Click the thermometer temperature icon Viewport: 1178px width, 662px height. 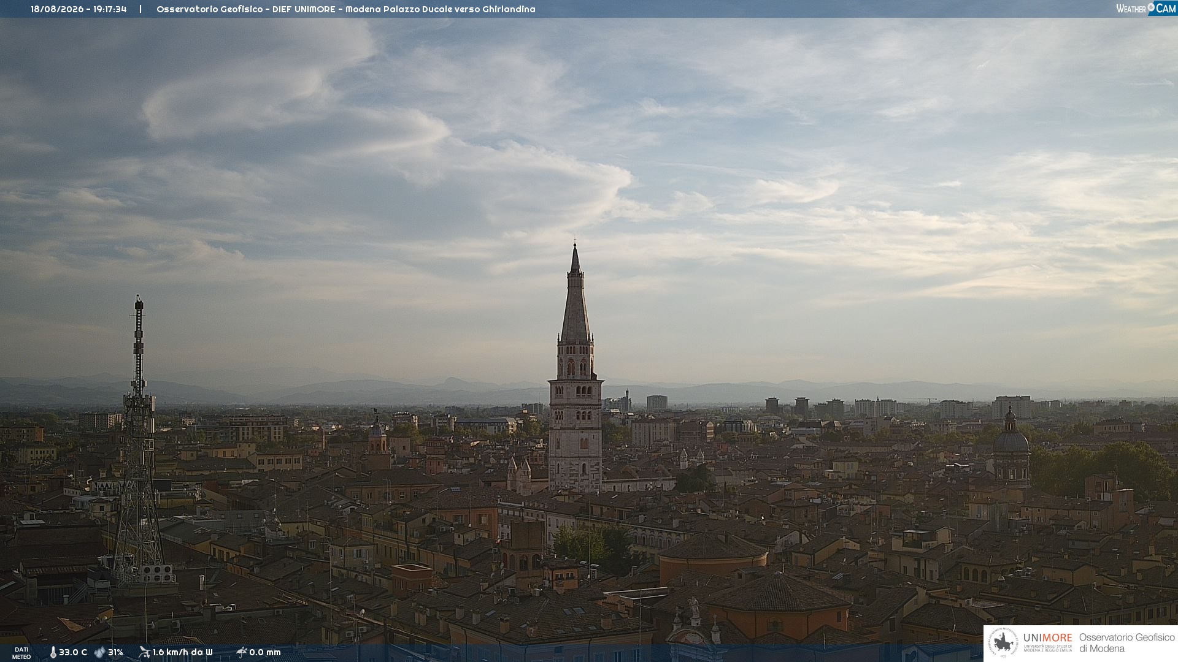(x=53, y=652)
